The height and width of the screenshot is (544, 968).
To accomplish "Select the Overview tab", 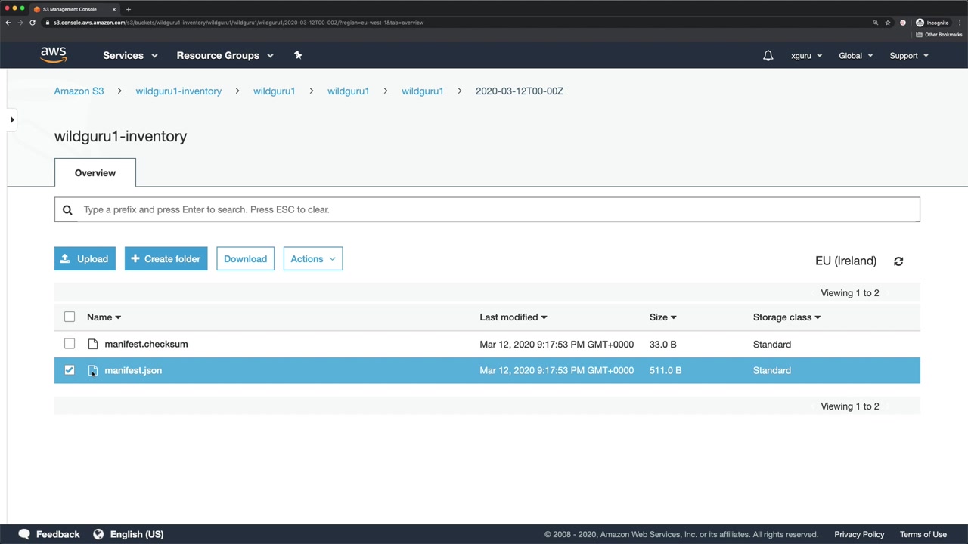I will coord(95,173).
